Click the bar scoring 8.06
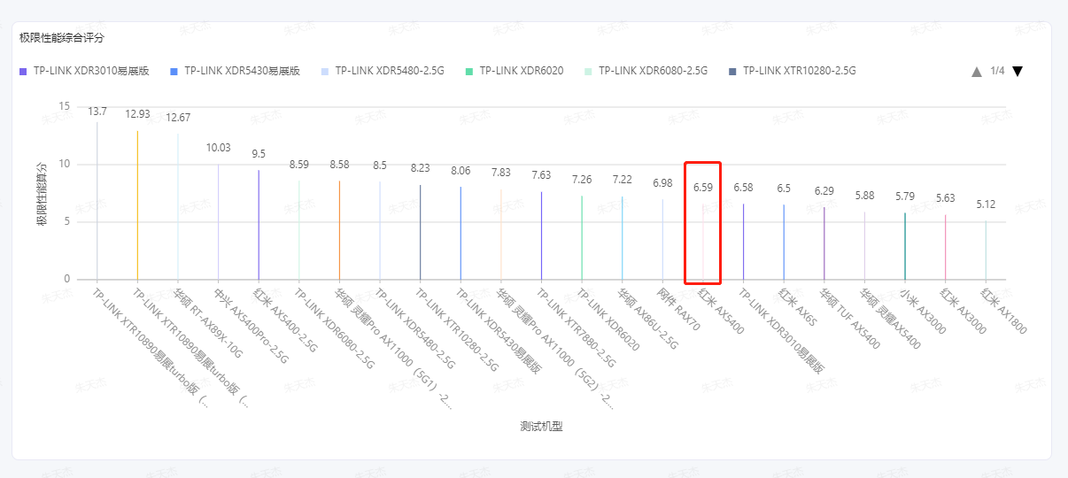Image resolution: width=1068 pixels, height=478 pixels. click(460, 234)
